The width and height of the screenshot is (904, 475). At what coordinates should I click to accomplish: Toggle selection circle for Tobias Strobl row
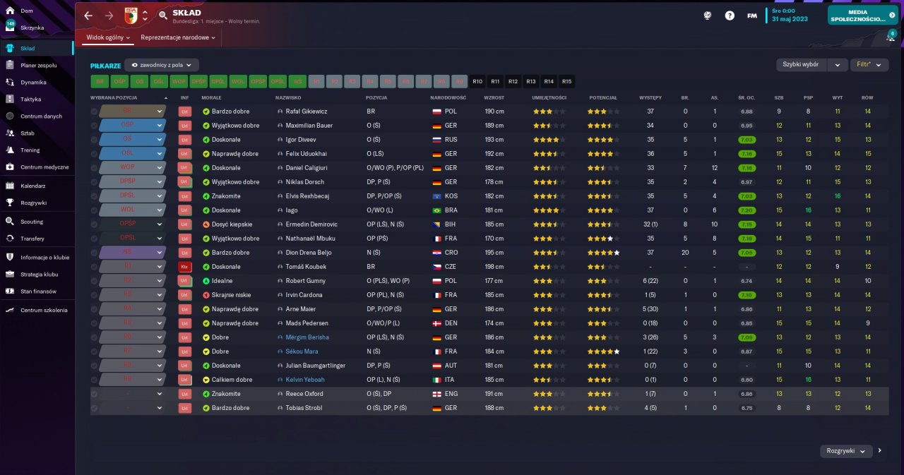[x=94, y=408]
